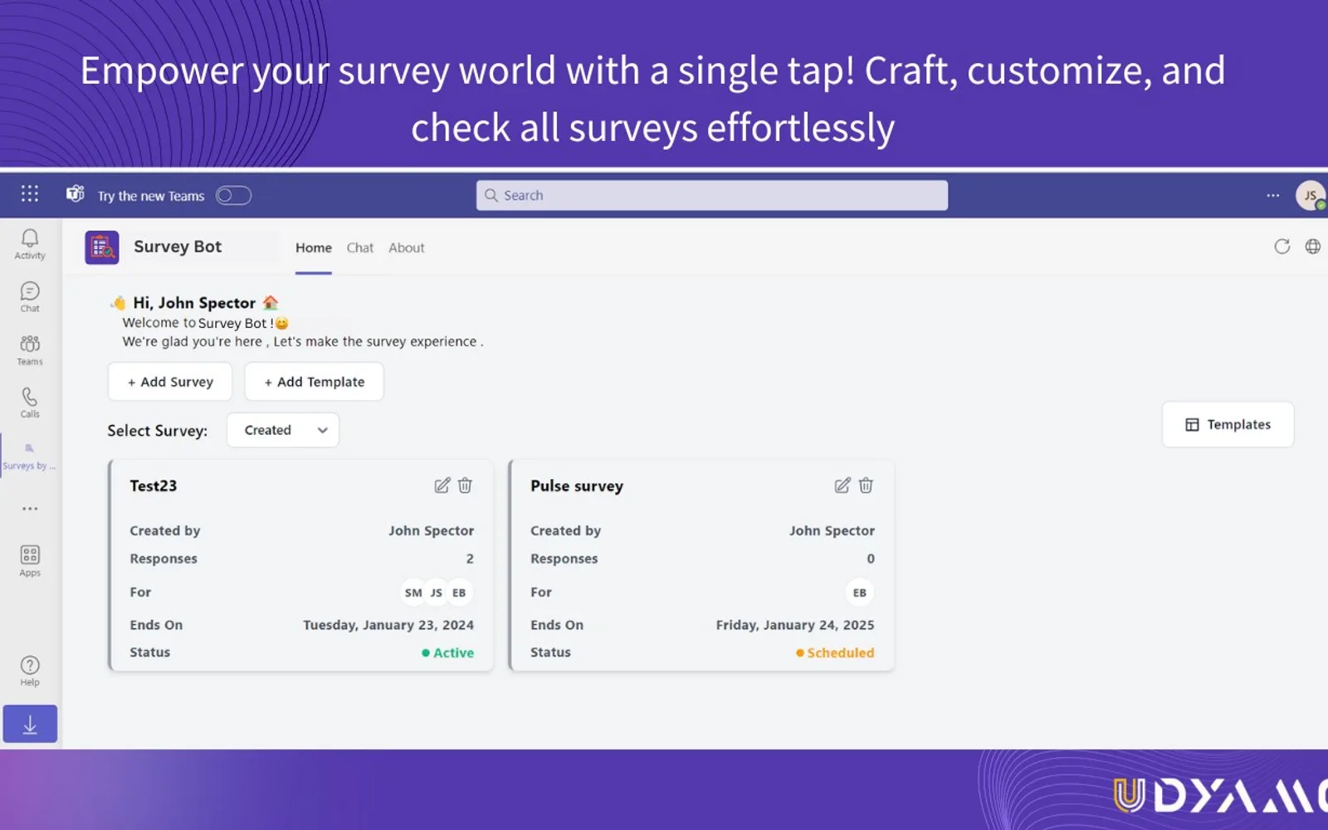Image resolution: width=1328 pixels, height=830 pixels.
Task: Open the Templates button
Action: click(1228, 424)
